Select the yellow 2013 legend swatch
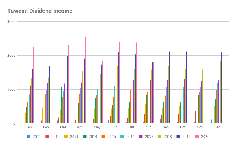236x146 pixels. 66,136
